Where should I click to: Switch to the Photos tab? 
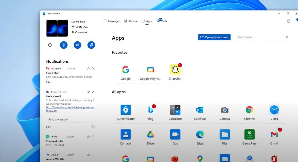point(131,21)
